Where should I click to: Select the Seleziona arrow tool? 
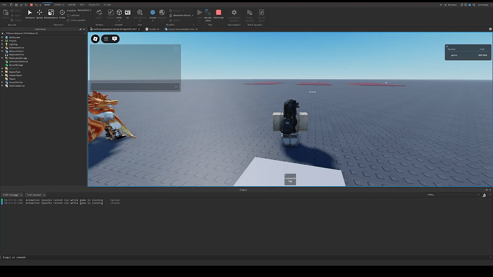[x=29, y=13]
